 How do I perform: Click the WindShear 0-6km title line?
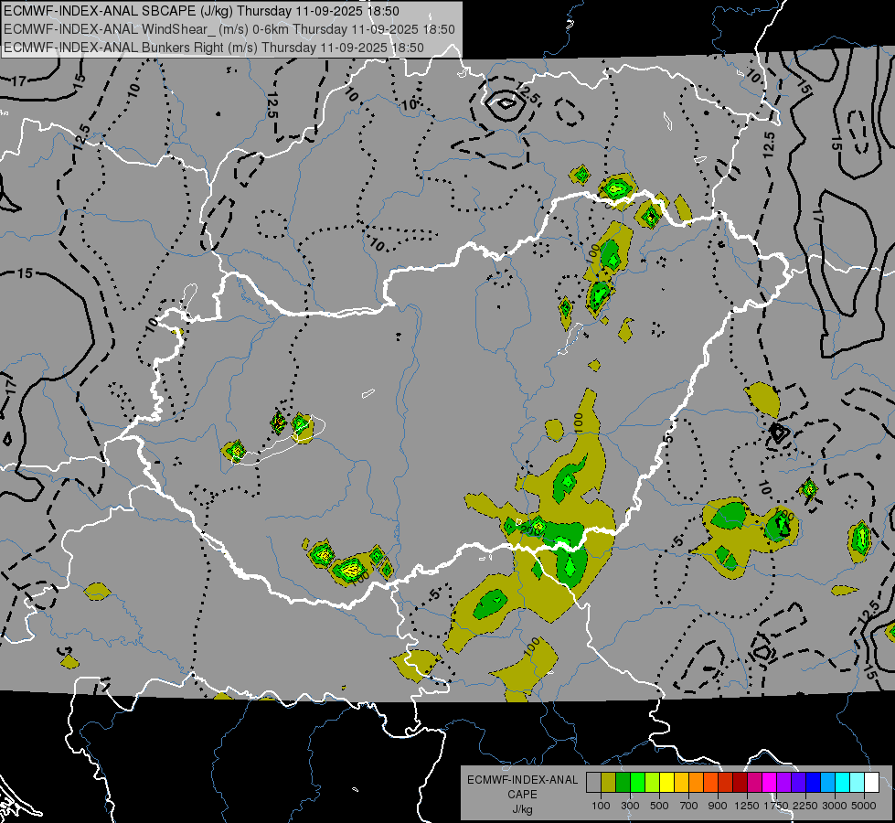pyautogui.click(x=229, y=29)
